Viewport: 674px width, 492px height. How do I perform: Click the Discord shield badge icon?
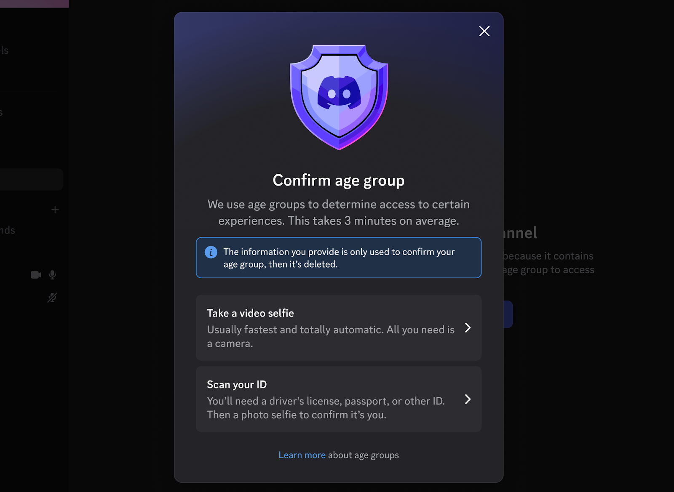pos(339,97)
